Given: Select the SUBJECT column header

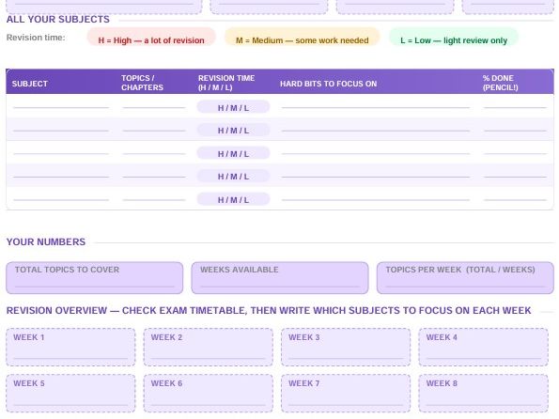Looking at the screenshot, I should click(x=29, y=84).
